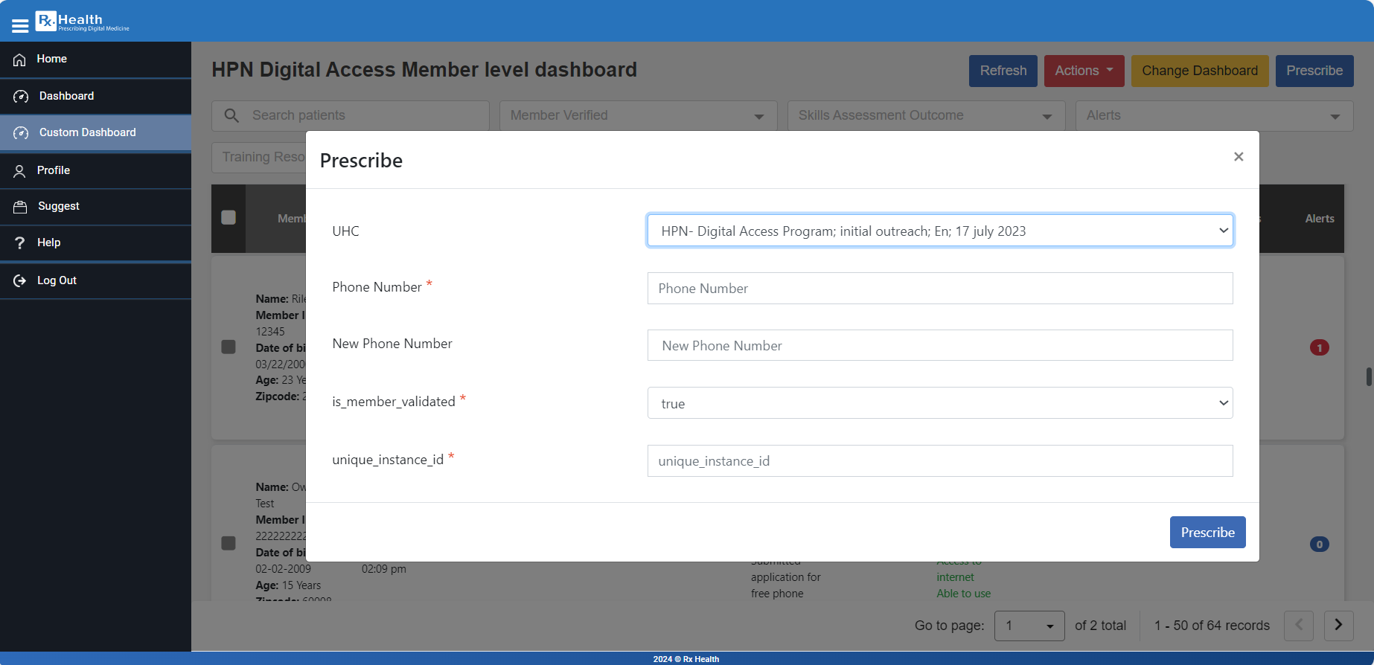Open the Go to page selector

(x=1030, y=626)
